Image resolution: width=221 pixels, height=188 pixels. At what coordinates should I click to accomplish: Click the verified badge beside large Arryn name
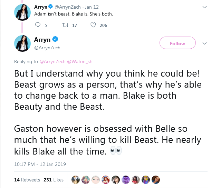55,39
